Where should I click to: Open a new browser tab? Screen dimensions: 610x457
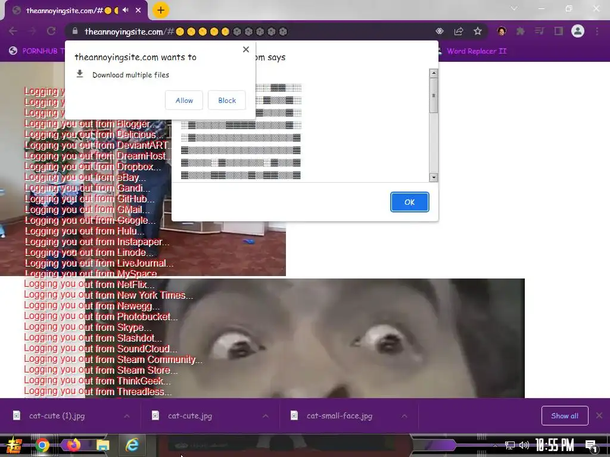coord(161,10)
